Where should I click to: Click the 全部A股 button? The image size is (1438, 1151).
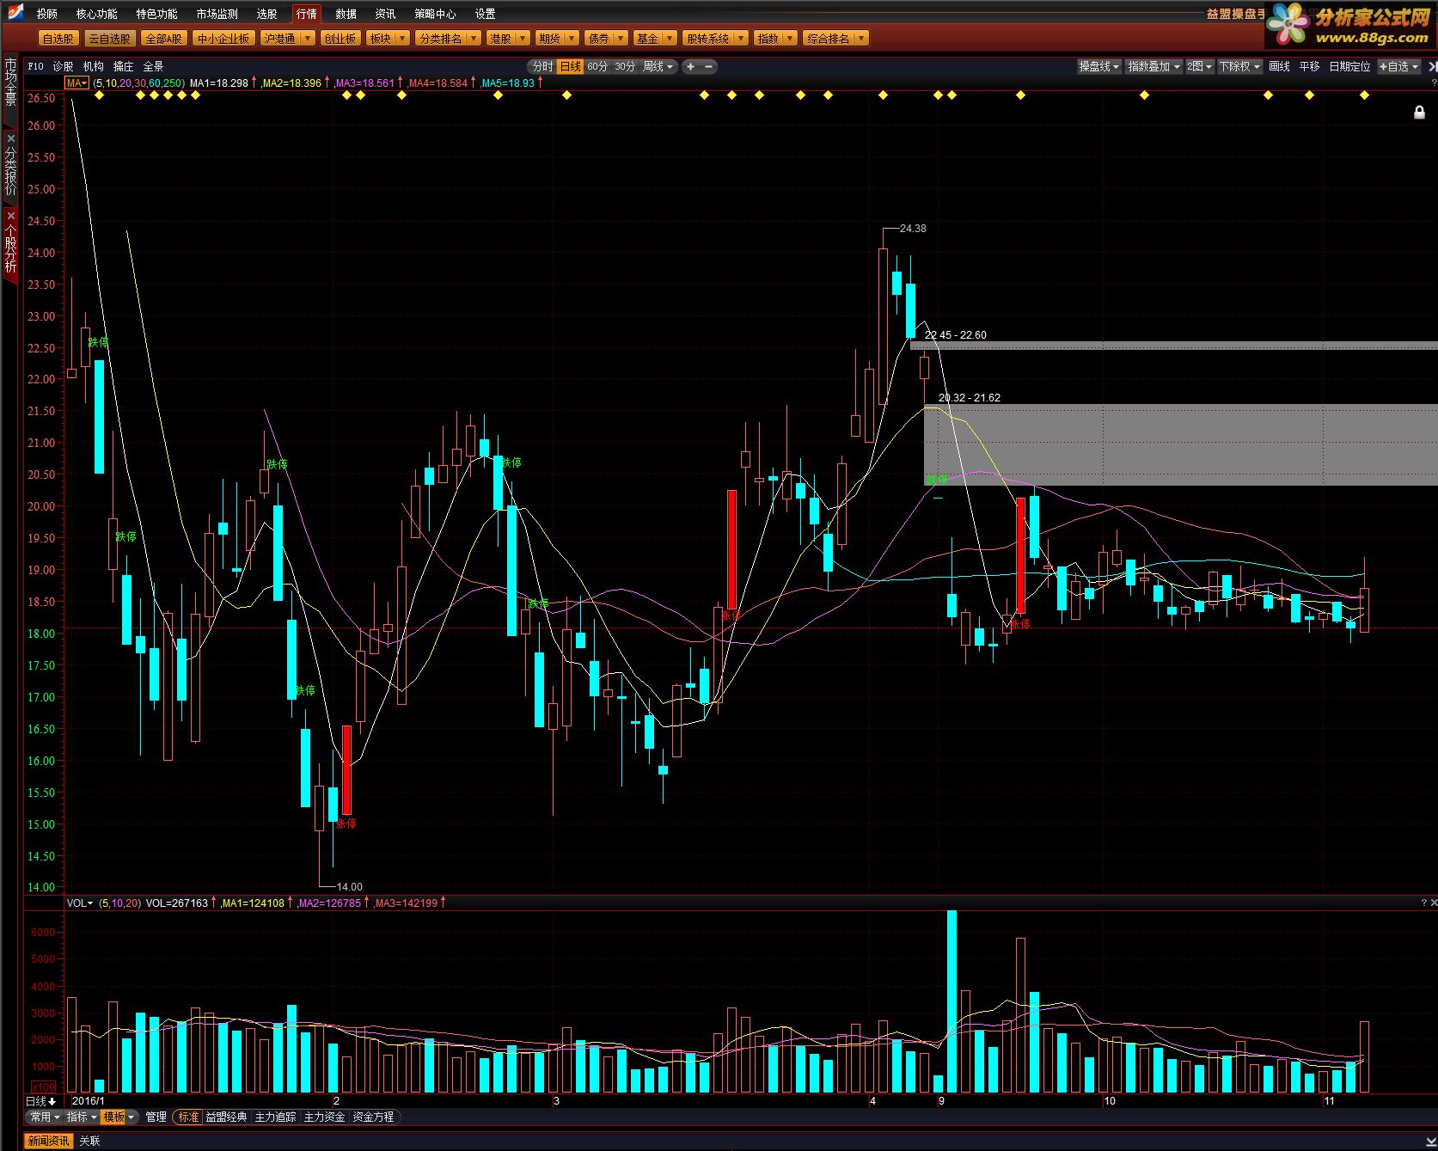[162, 39]
